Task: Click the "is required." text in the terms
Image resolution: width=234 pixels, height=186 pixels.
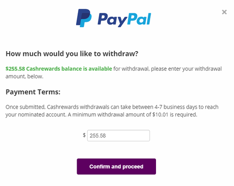Action: (x=183, y=115)
